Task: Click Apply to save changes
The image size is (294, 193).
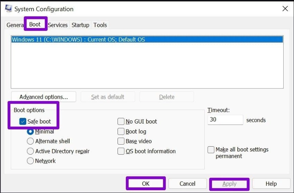Action: point(229,184)
